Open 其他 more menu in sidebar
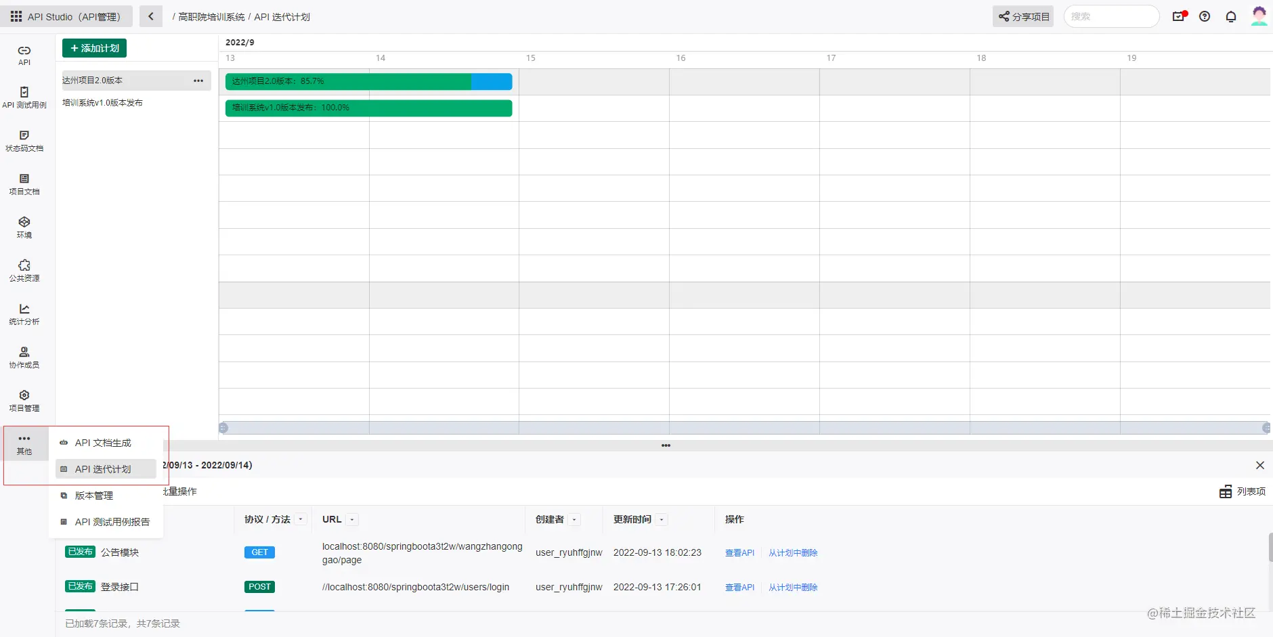Screen dimensions: 1273x637 pyautogui.click(x=24, y=444)
